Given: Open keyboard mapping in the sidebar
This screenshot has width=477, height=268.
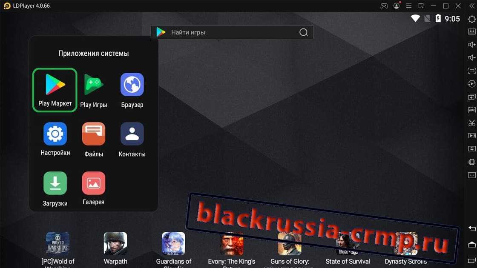Looking at the screenshot, I should pos(472,31).
